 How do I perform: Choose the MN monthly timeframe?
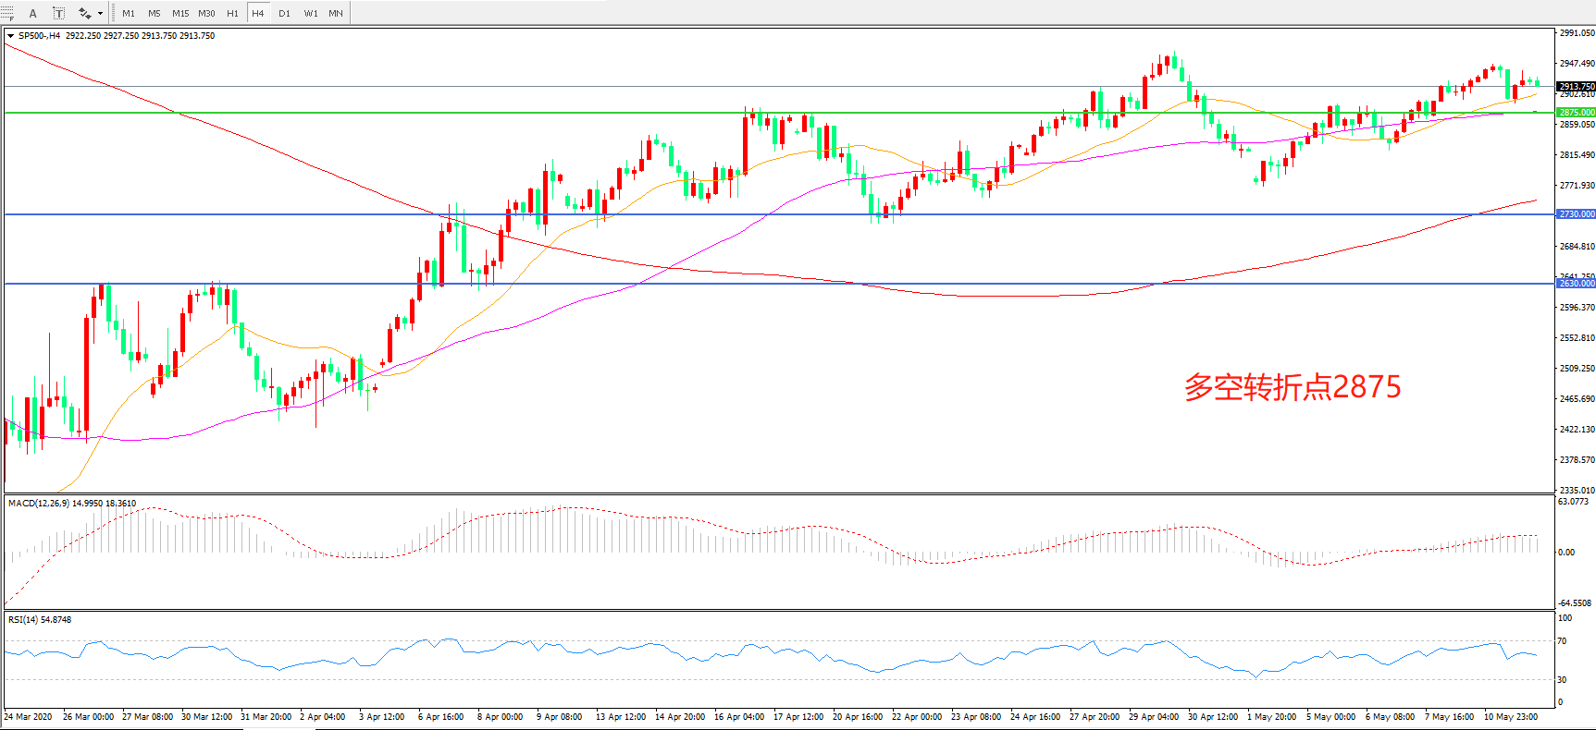(x=336, y=13)
